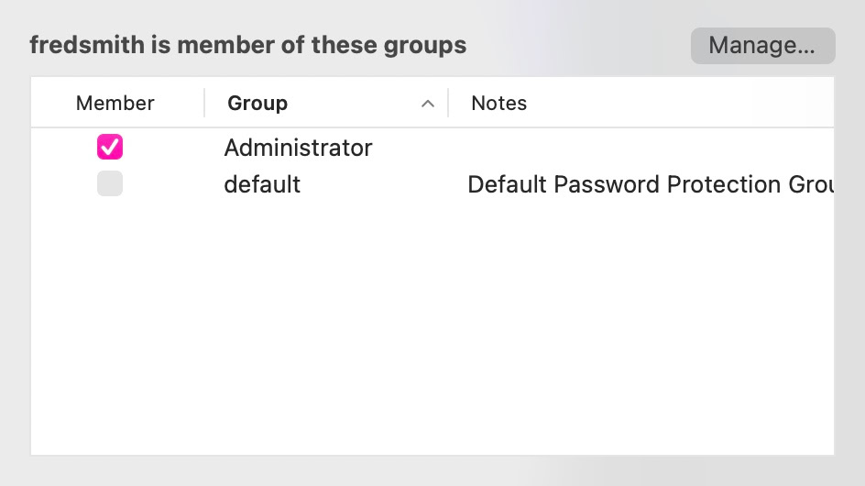Click the 'fredsmith' username in the heading
Viewport: 865px width, 486px height.
tap(87, 45)
